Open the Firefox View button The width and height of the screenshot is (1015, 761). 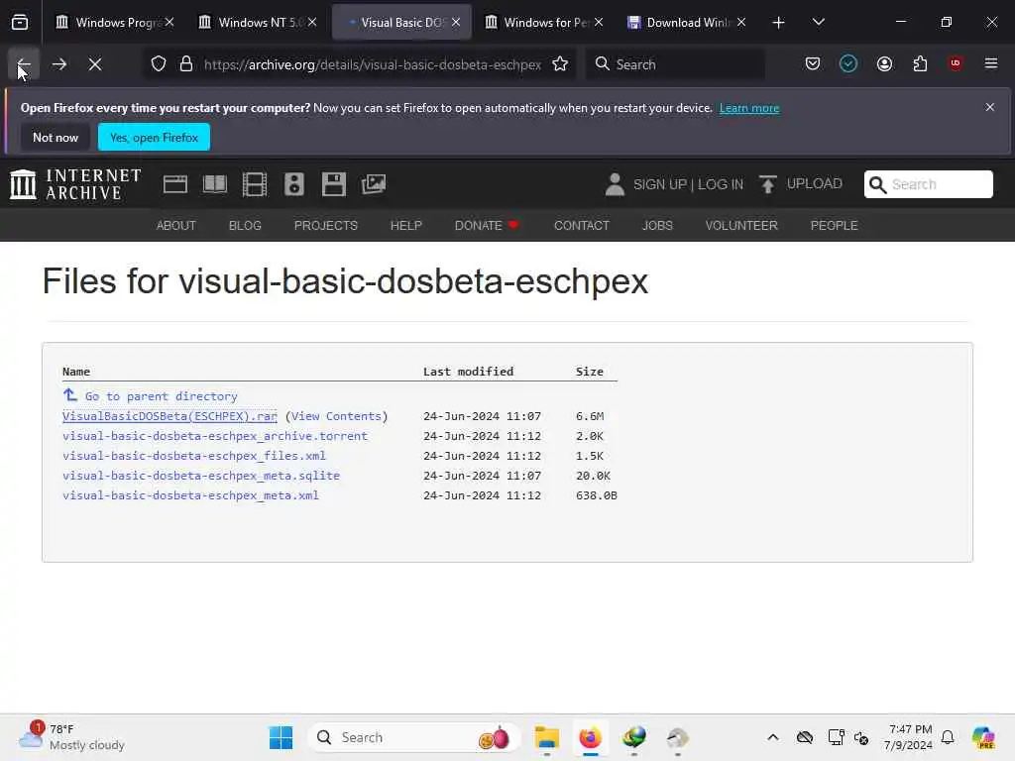[20, 23]
